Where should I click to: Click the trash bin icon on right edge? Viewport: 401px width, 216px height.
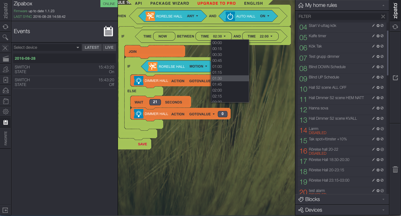tap(395, 169)
